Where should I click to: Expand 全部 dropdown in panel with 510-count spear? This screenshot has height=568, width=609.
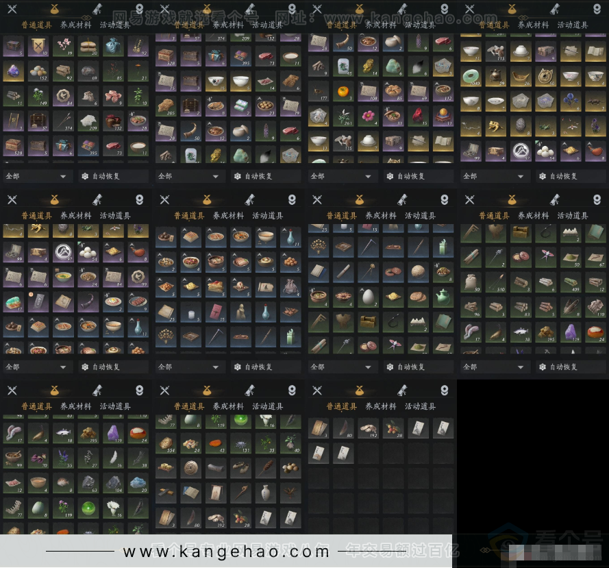coord(494,367)
